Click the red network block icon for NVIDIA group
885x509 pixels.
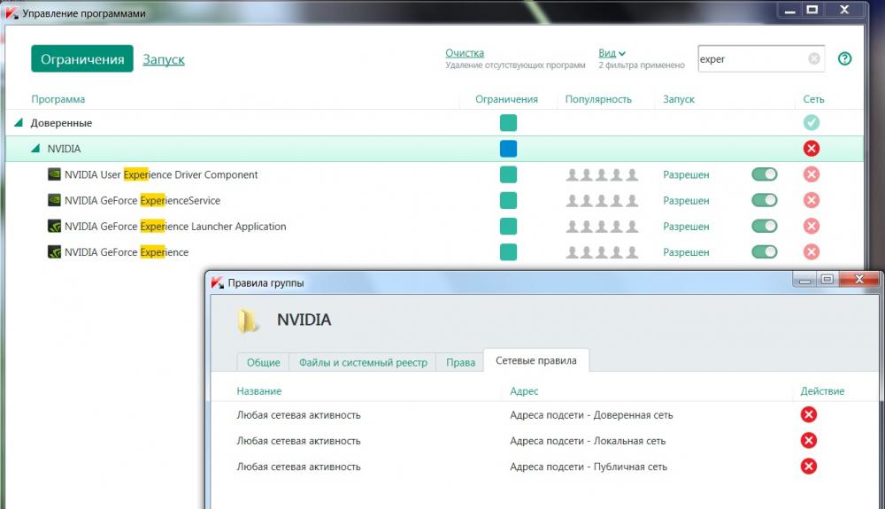coord(812,149)
